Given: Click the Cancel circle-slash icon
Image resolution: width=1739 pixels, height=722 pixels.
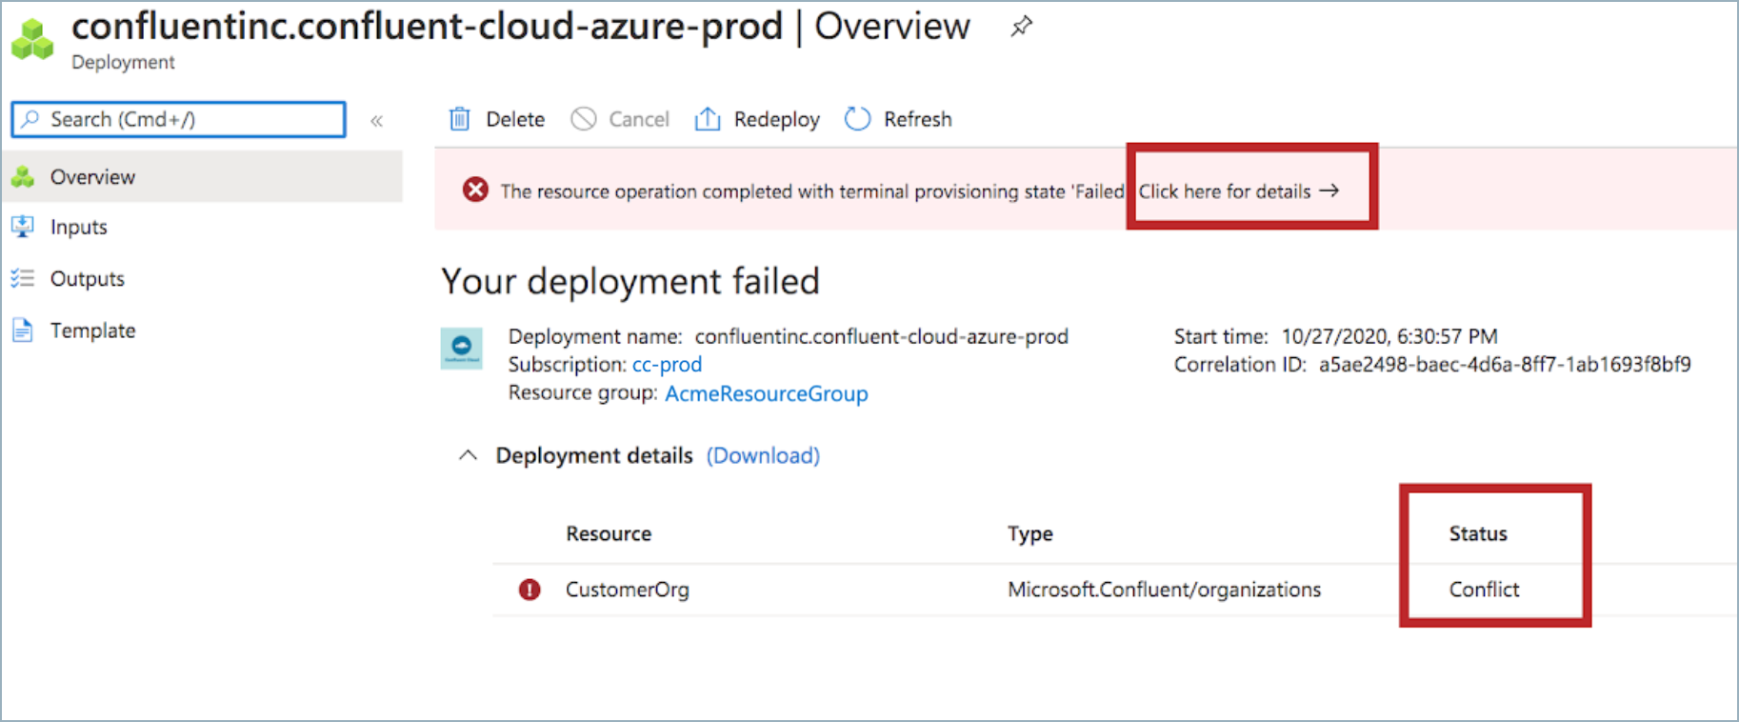Looking at the screenshot, I should tap(584, 119).
